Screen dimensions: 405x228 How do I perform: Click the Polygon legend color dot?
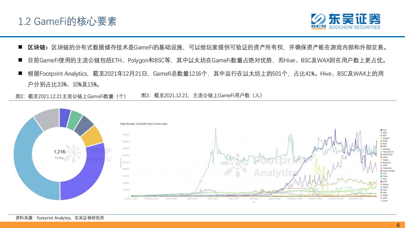click(x=381, y=138)
